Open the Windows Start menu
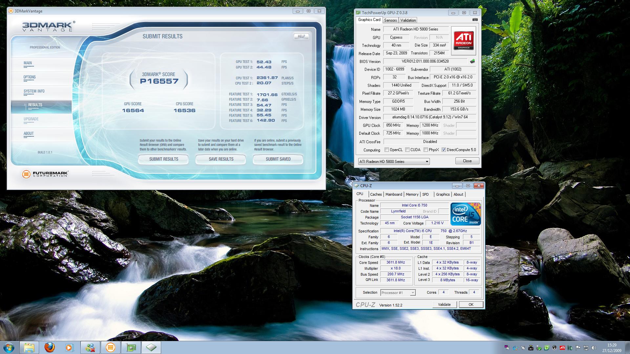 pos(8,347)
